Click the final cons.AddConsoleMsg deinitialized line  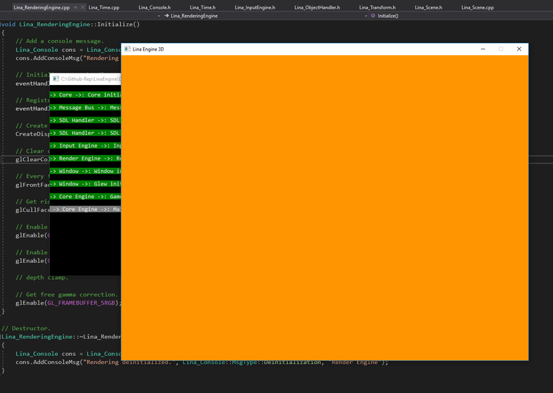pos(202,362)
